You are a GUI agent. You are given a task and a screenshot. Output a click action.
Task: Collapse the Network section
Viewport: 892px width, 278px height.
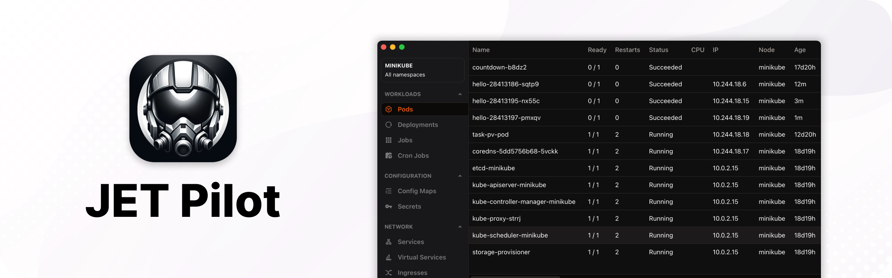460,227
